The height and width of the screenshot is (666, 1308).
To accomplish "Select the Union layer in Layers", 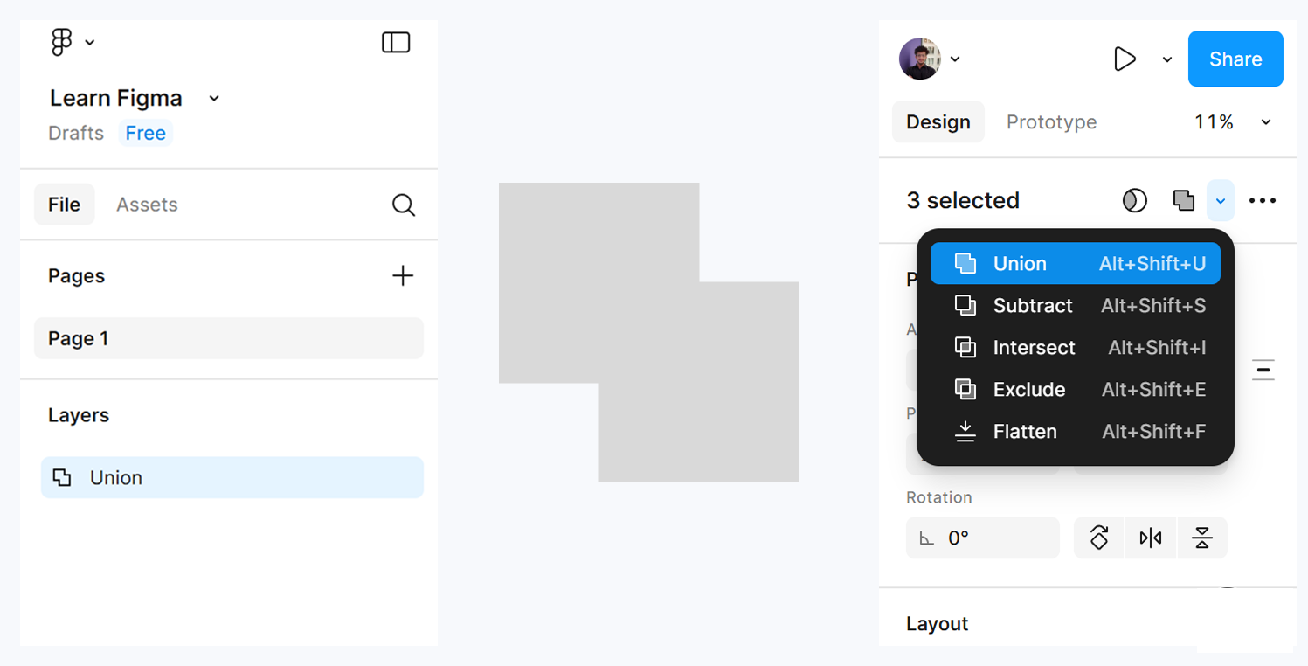I will (232, 478).
